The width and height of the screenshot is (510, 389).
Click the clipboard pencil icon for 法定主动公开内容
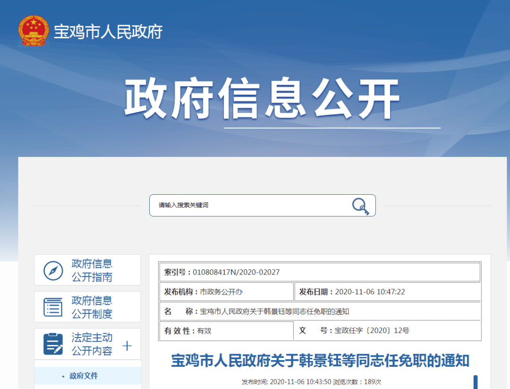click(x=53, y=344)
